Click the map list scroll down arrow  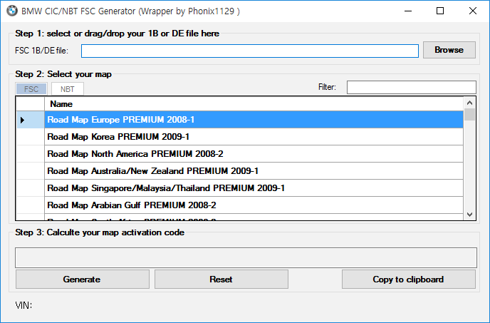click(x=469, y=215)
